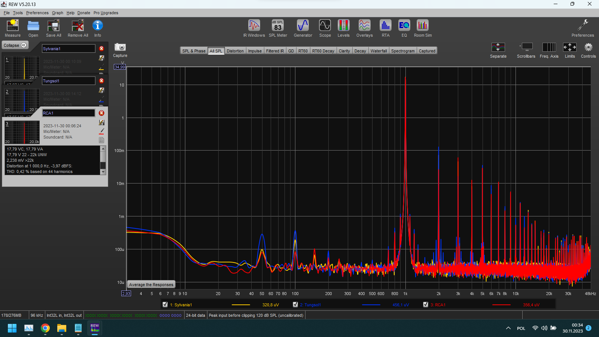Switch to the Distortion tab
Viewport: 599px width, 337px height.
pos(235,51)
